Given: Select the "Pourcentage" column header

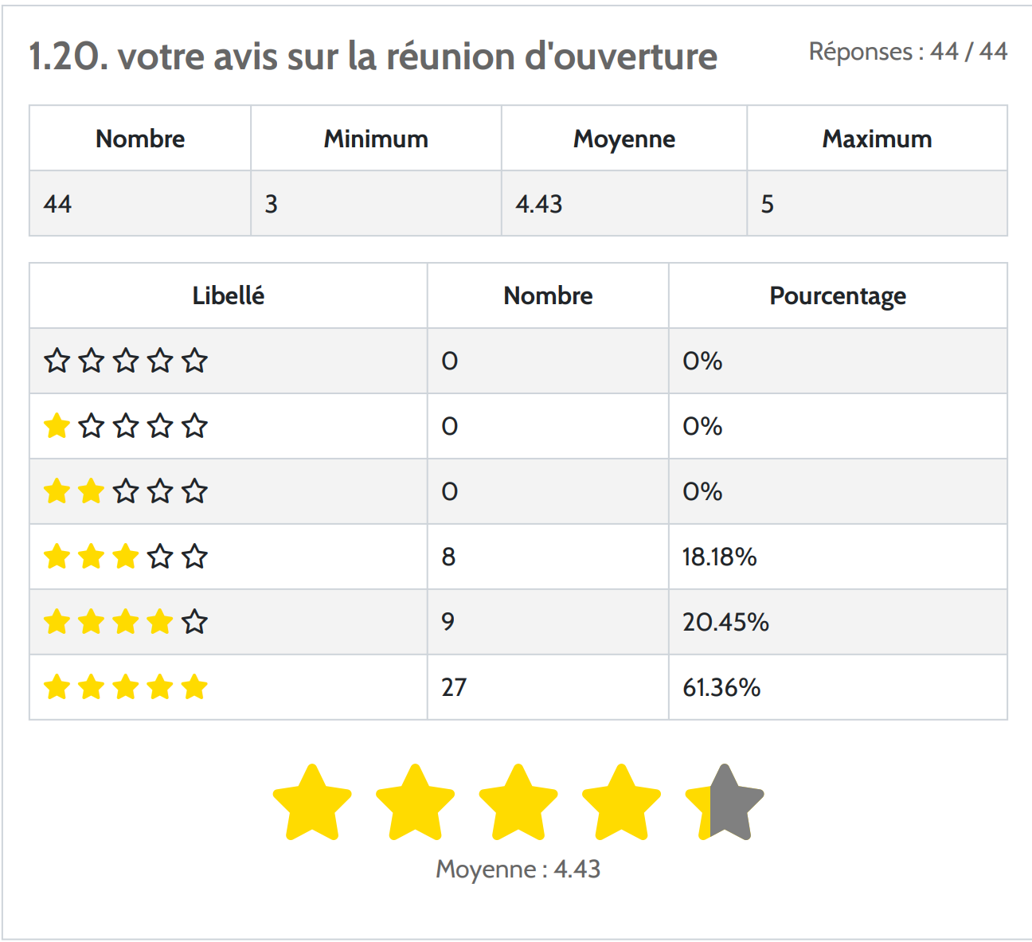Looking at the screenshot, I should [838, 296].
